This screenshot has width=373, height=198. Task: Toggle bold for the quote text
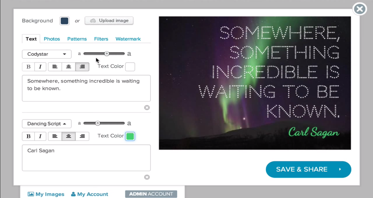point(28,67)
